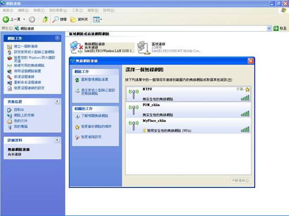This screenshot has width=289, height=216.
Task: Select the wireless network connection icon
Action: pos(76,47)
